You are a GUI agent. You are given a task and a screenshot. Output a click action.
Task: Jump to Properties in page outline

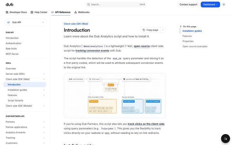point(188,41)
